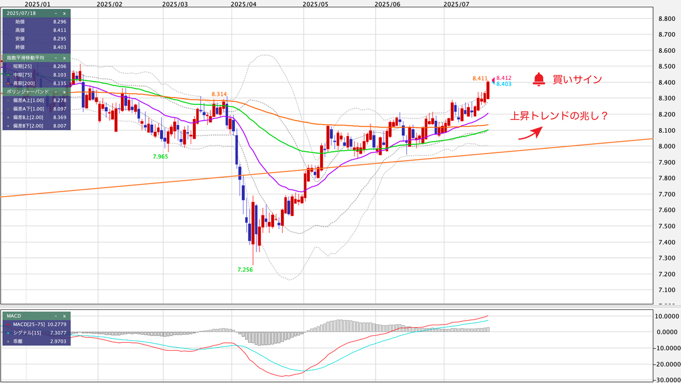This screenshot has width=681, height=383.
Task: Close the ボリンジャーバンド panel
Action: [64, 92]
